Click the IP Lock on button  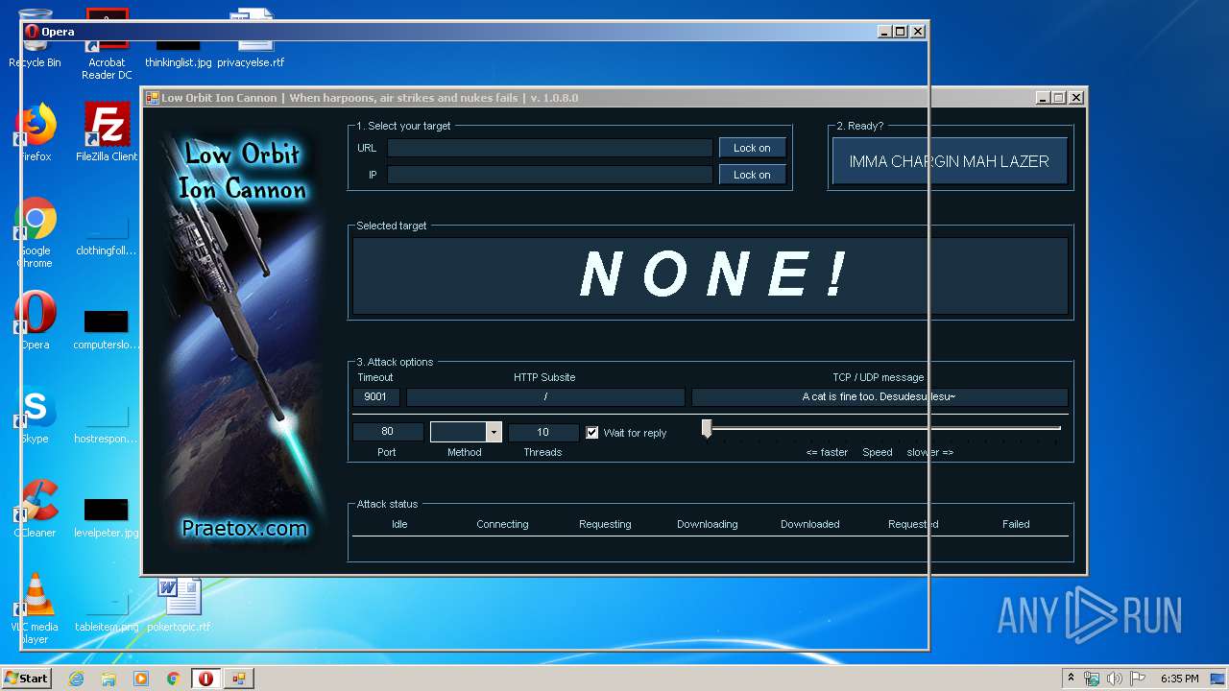point(752,175)
